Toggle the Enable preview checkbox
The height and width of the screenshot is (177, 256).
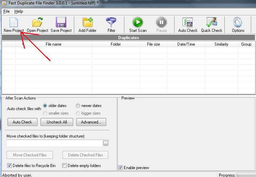pos(120,167)
